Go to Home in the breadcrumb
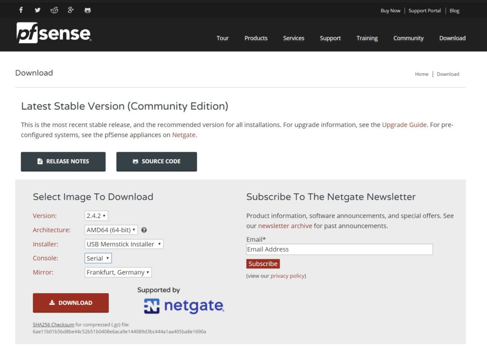Viewport: 487px width, 351px height. (x=421, y=74)
